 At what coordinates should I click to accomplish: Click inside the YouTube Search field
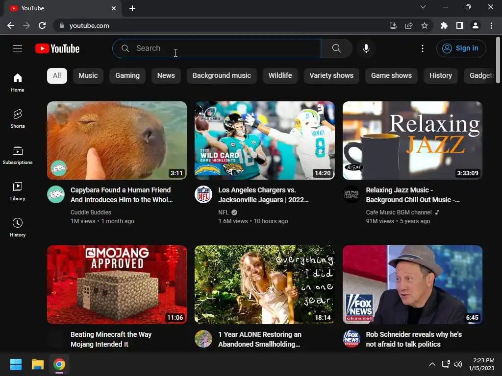point(217,48)
